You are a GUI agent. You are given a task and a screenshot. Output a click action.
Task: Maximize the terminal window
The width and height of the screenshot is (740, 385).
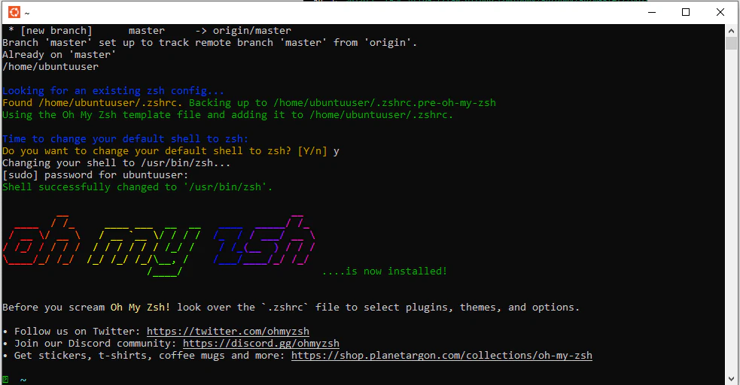(685, 12)
